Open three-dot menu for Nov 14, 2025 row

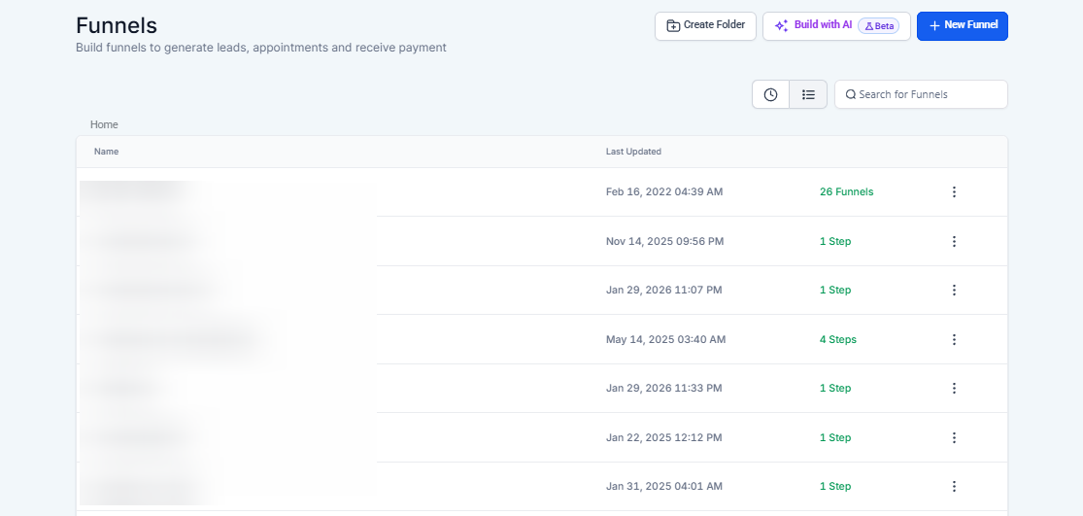pos(954,241)
